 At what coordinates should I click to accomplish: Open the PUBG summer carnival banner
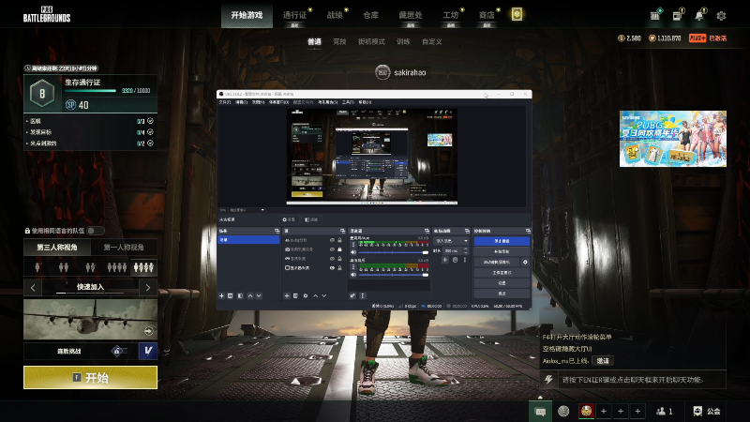pyautogui.click(x=673, y=139)
